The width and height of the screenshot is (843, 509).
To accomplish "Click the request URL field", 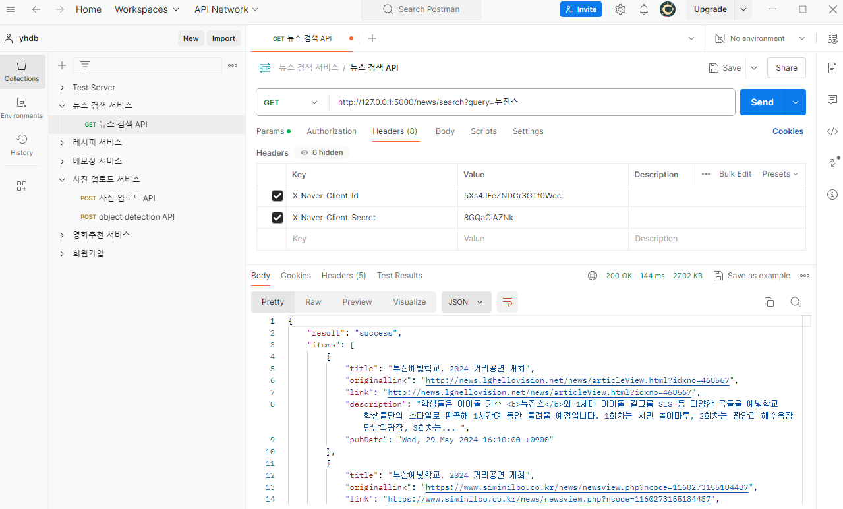I will point(532,102).
